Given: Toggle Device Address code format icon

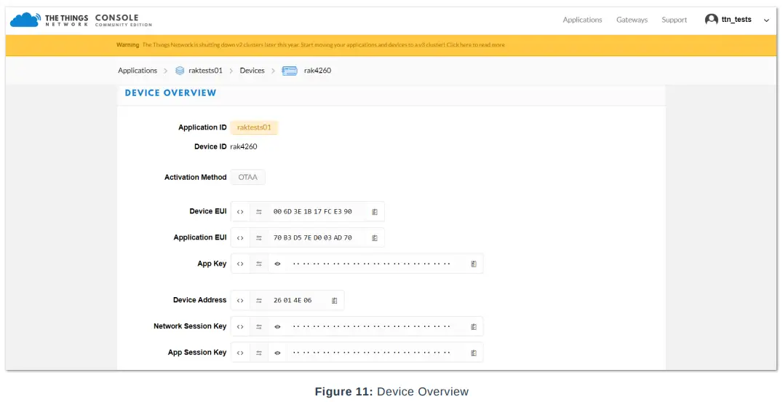Looking at the screenshot, I should click(x=240, y=301).
